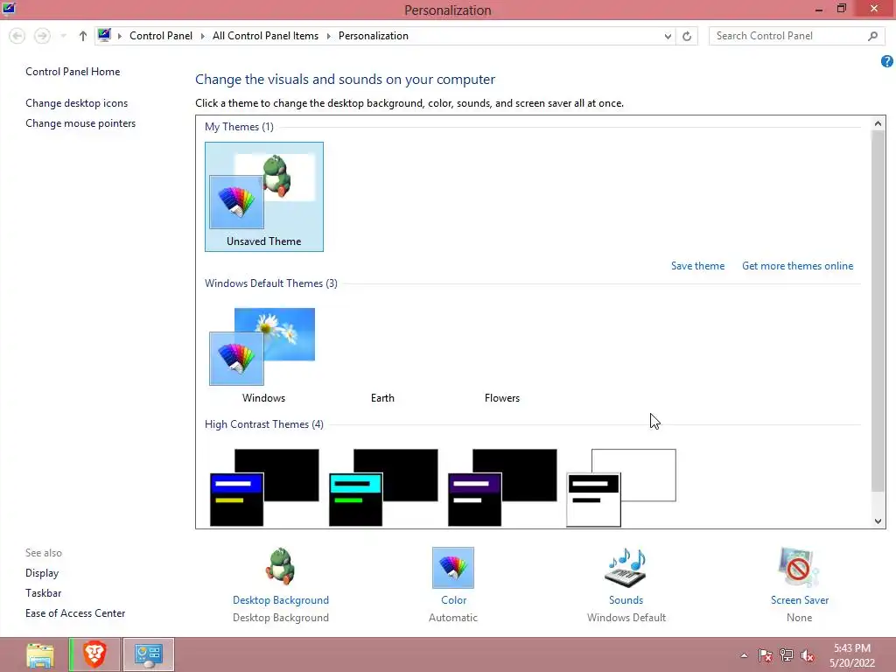Click the Desktop Background link text
Image resolution: width=896 pixels, height=672 pixels.
pos(281,600)
